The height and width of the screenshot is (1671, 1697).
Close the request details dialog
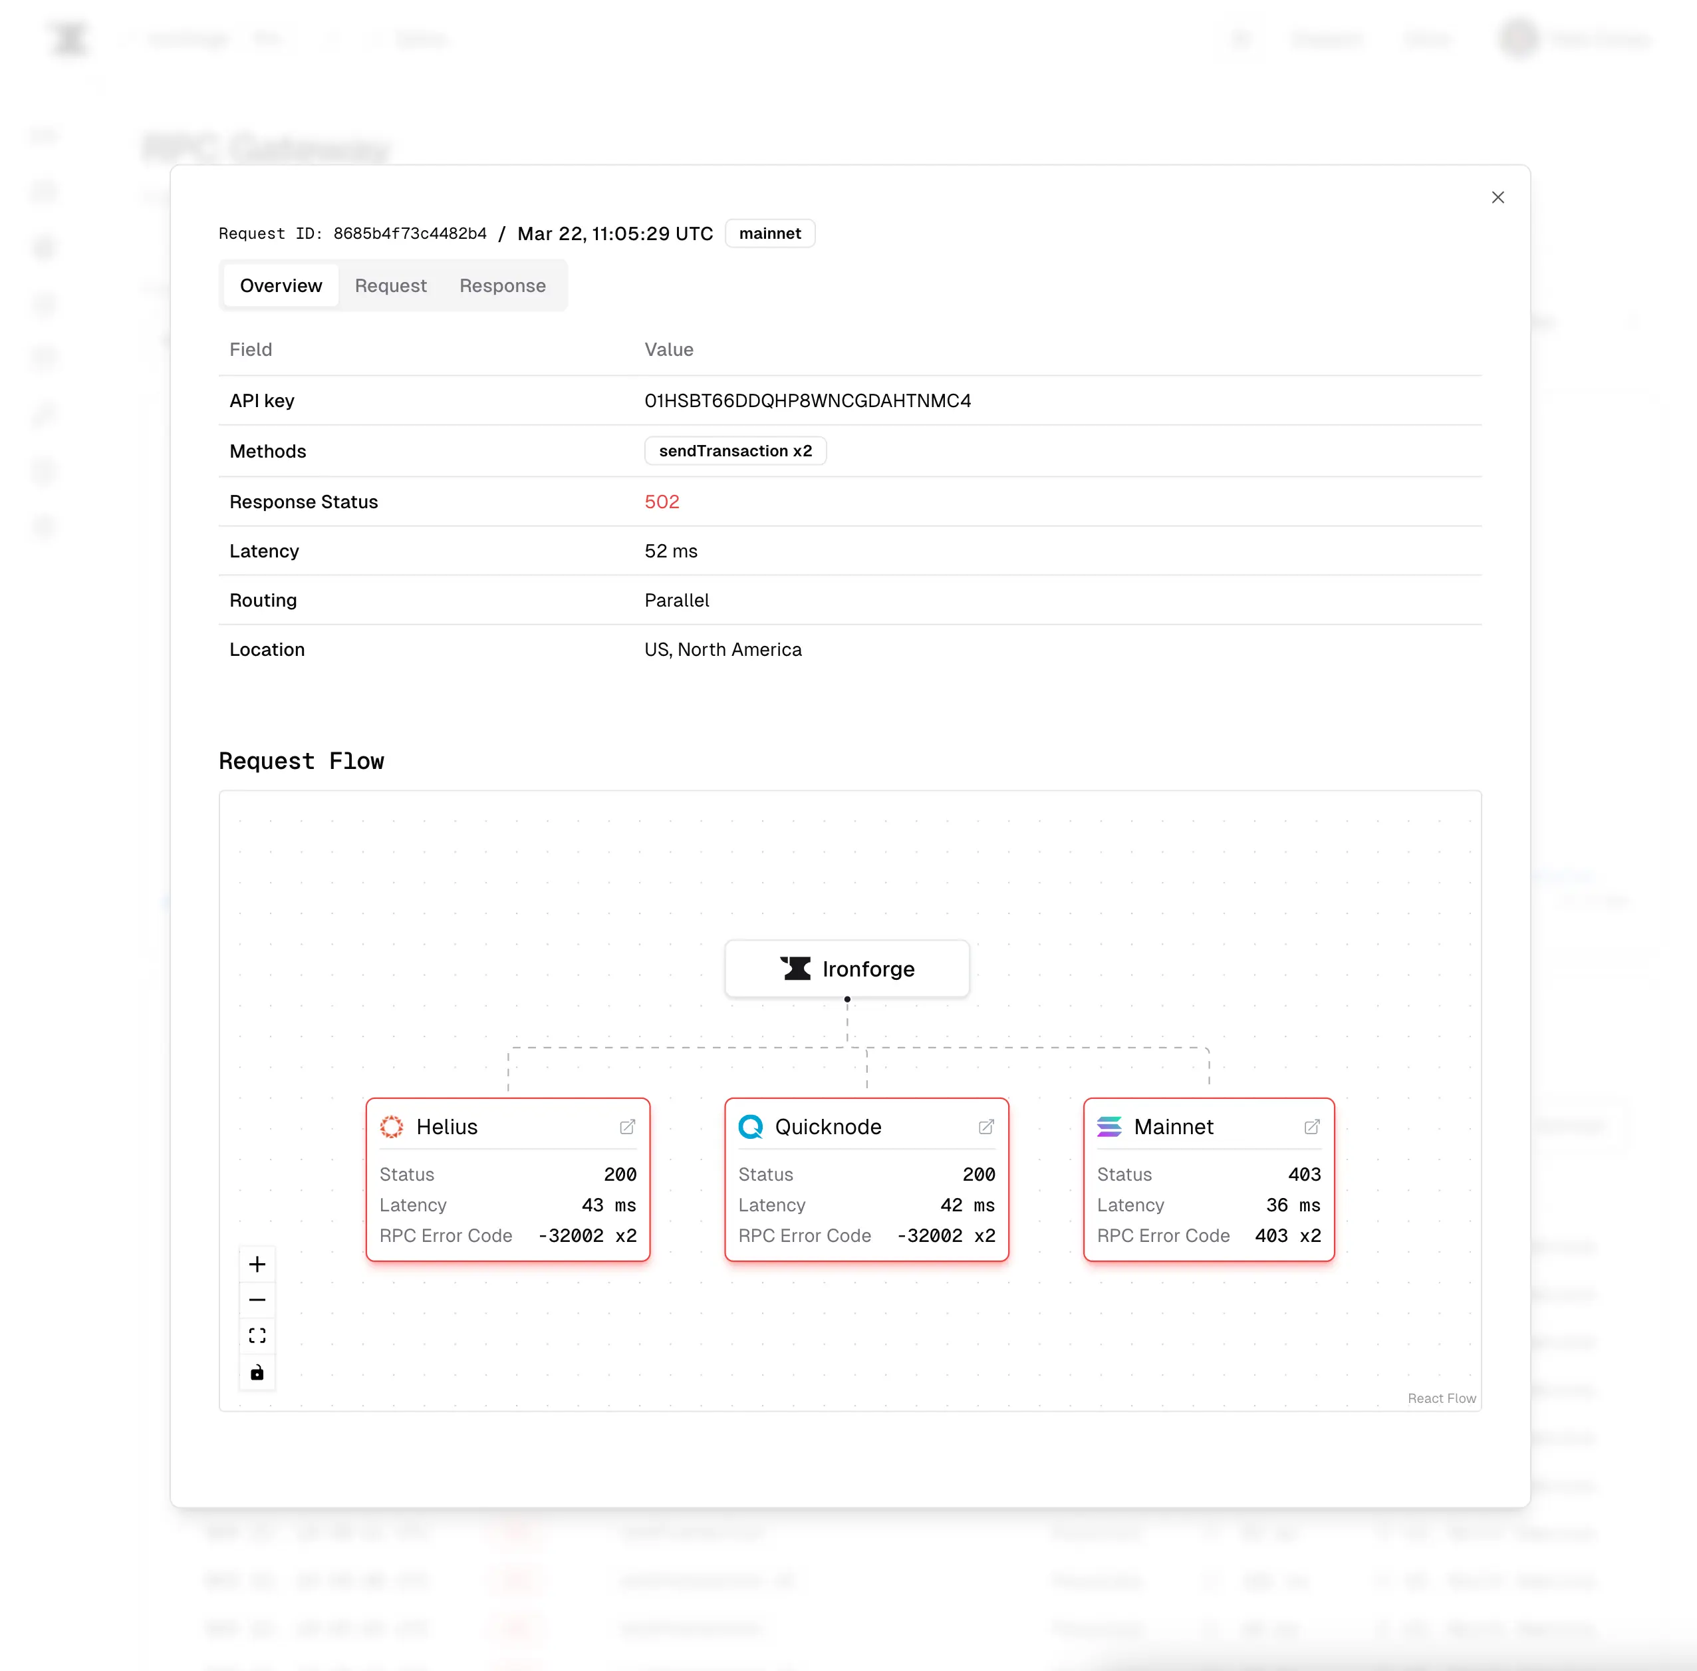click(1498, 198)
